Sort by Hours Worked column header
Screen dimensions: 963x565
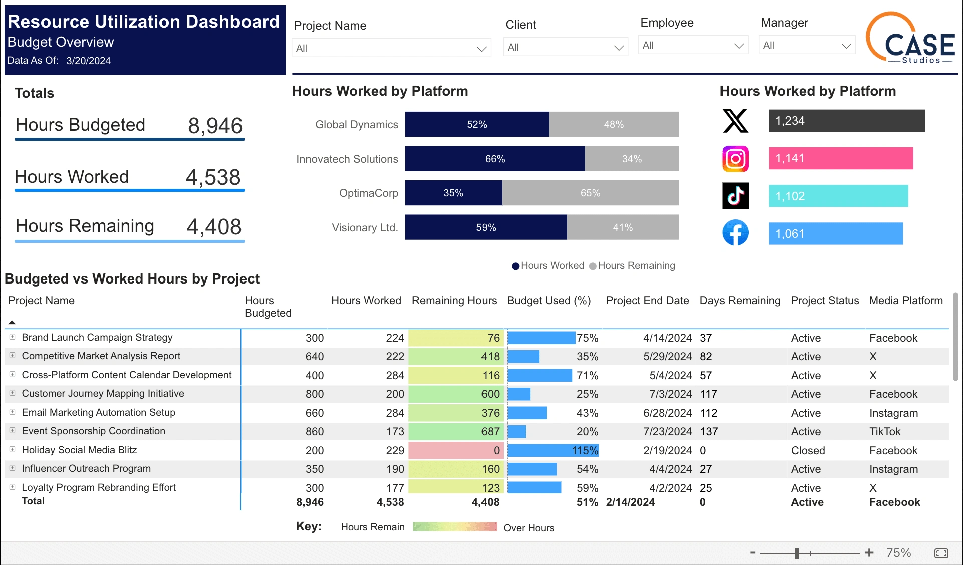(x=366, y=301)
